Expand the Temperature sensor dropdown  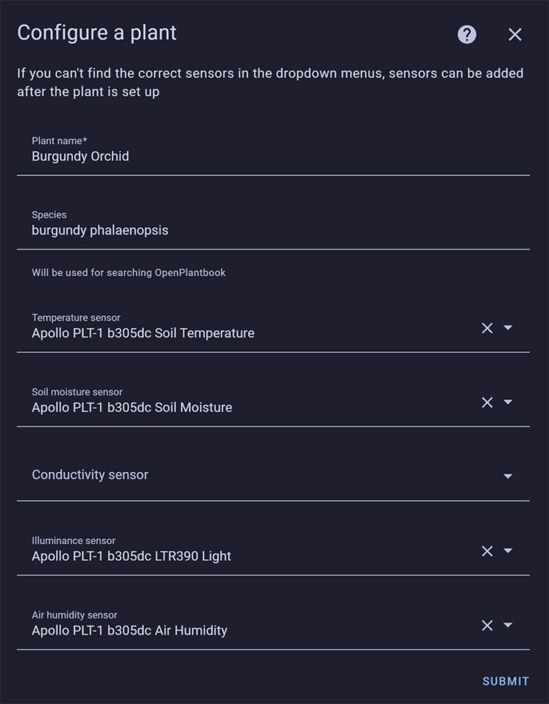tap(508, 328)
